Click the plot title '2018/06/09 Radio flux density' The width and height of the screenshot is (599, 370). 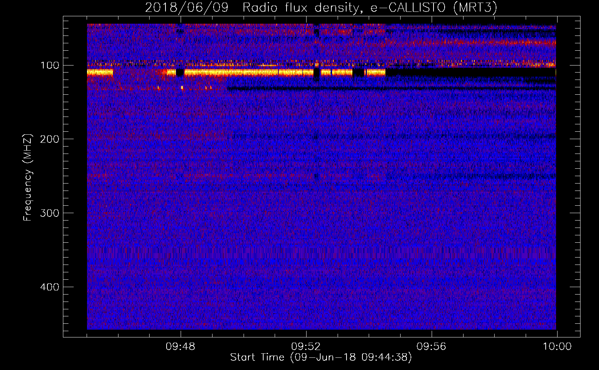point(321,7)
